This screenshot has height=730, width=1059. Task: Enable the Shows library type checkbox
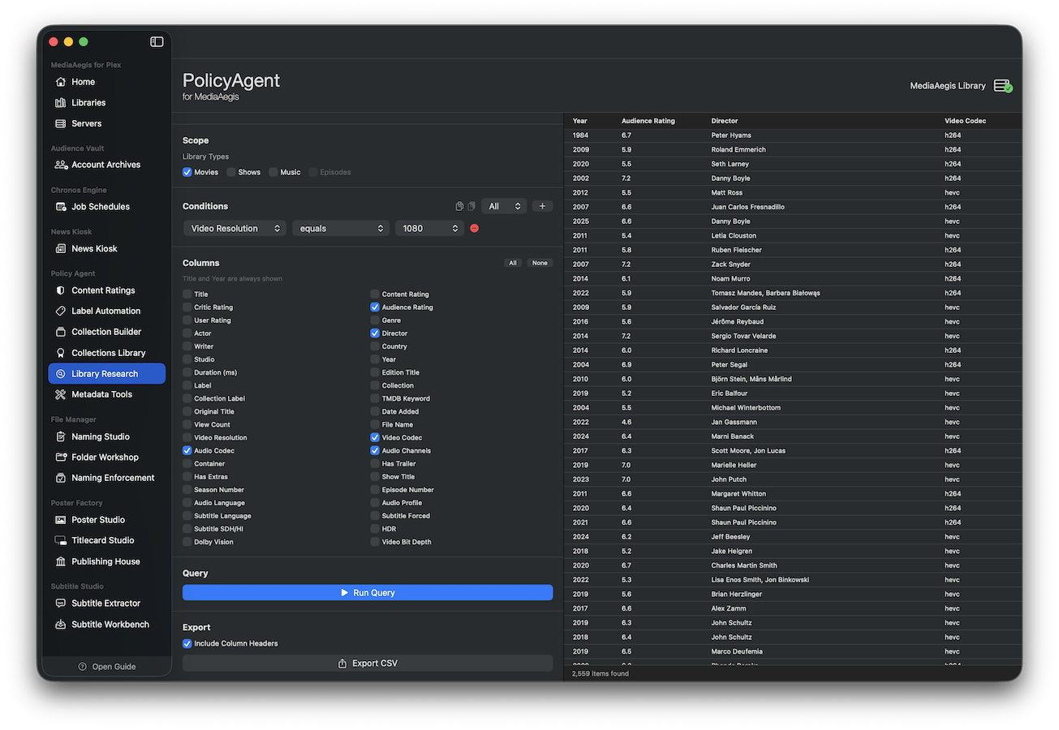coord(231,172)
